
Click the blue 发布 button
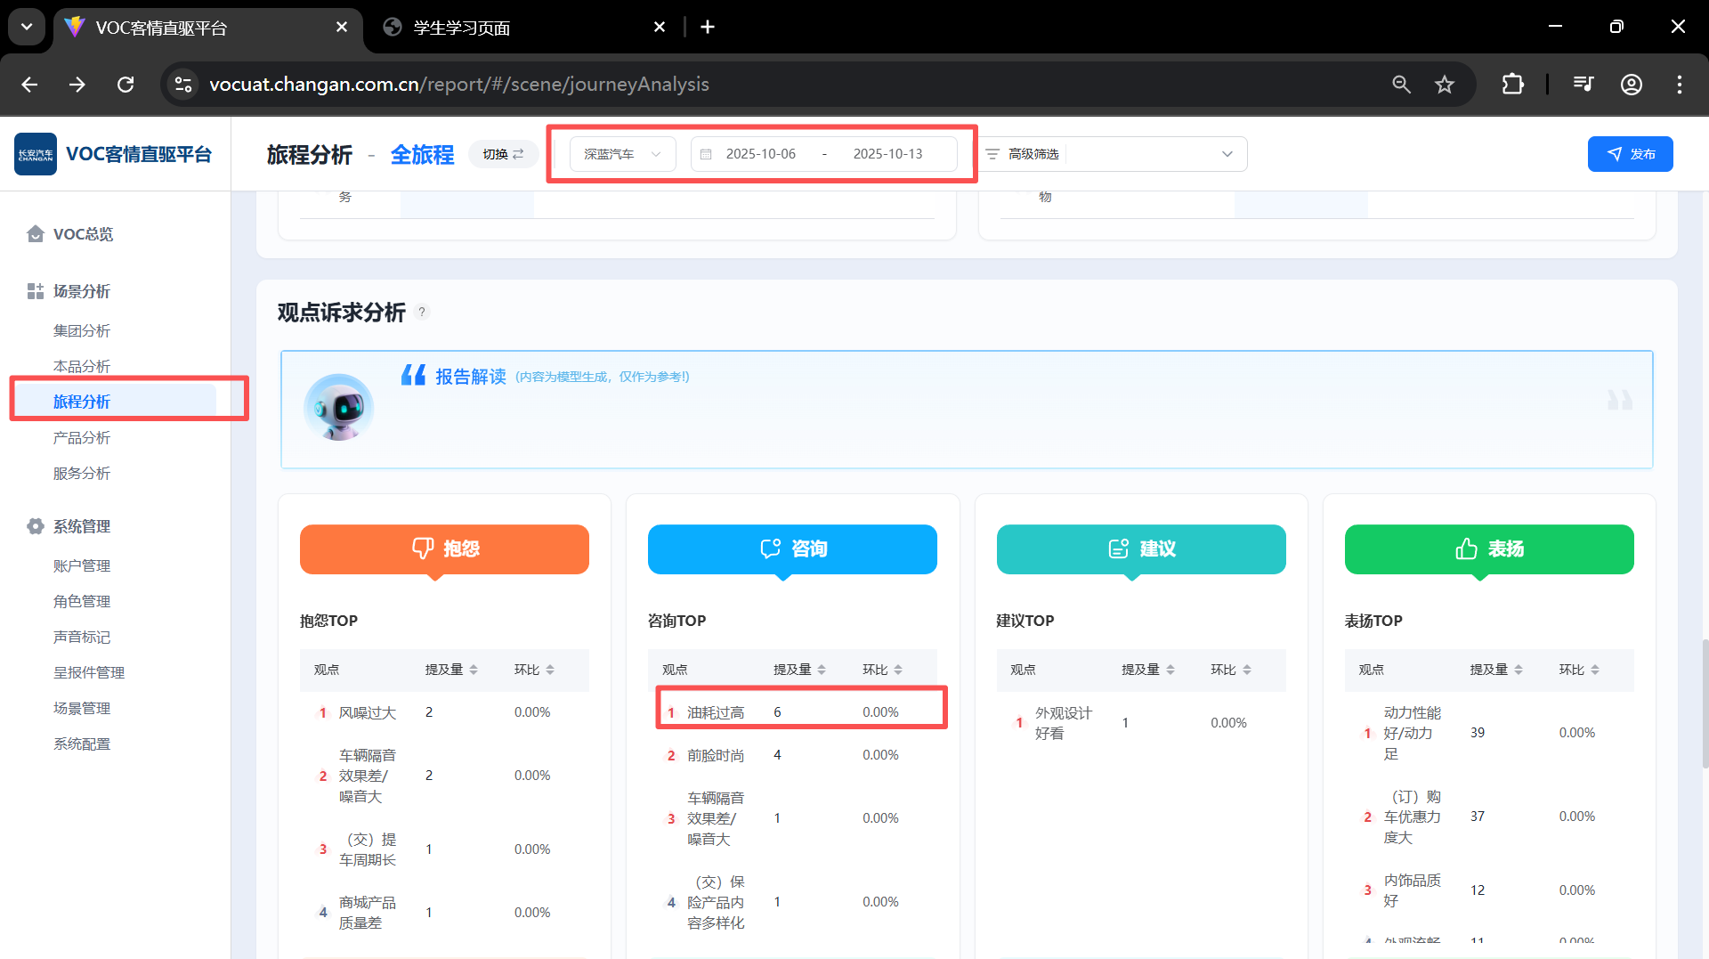pyautogui.click(x=1630, y=154)
